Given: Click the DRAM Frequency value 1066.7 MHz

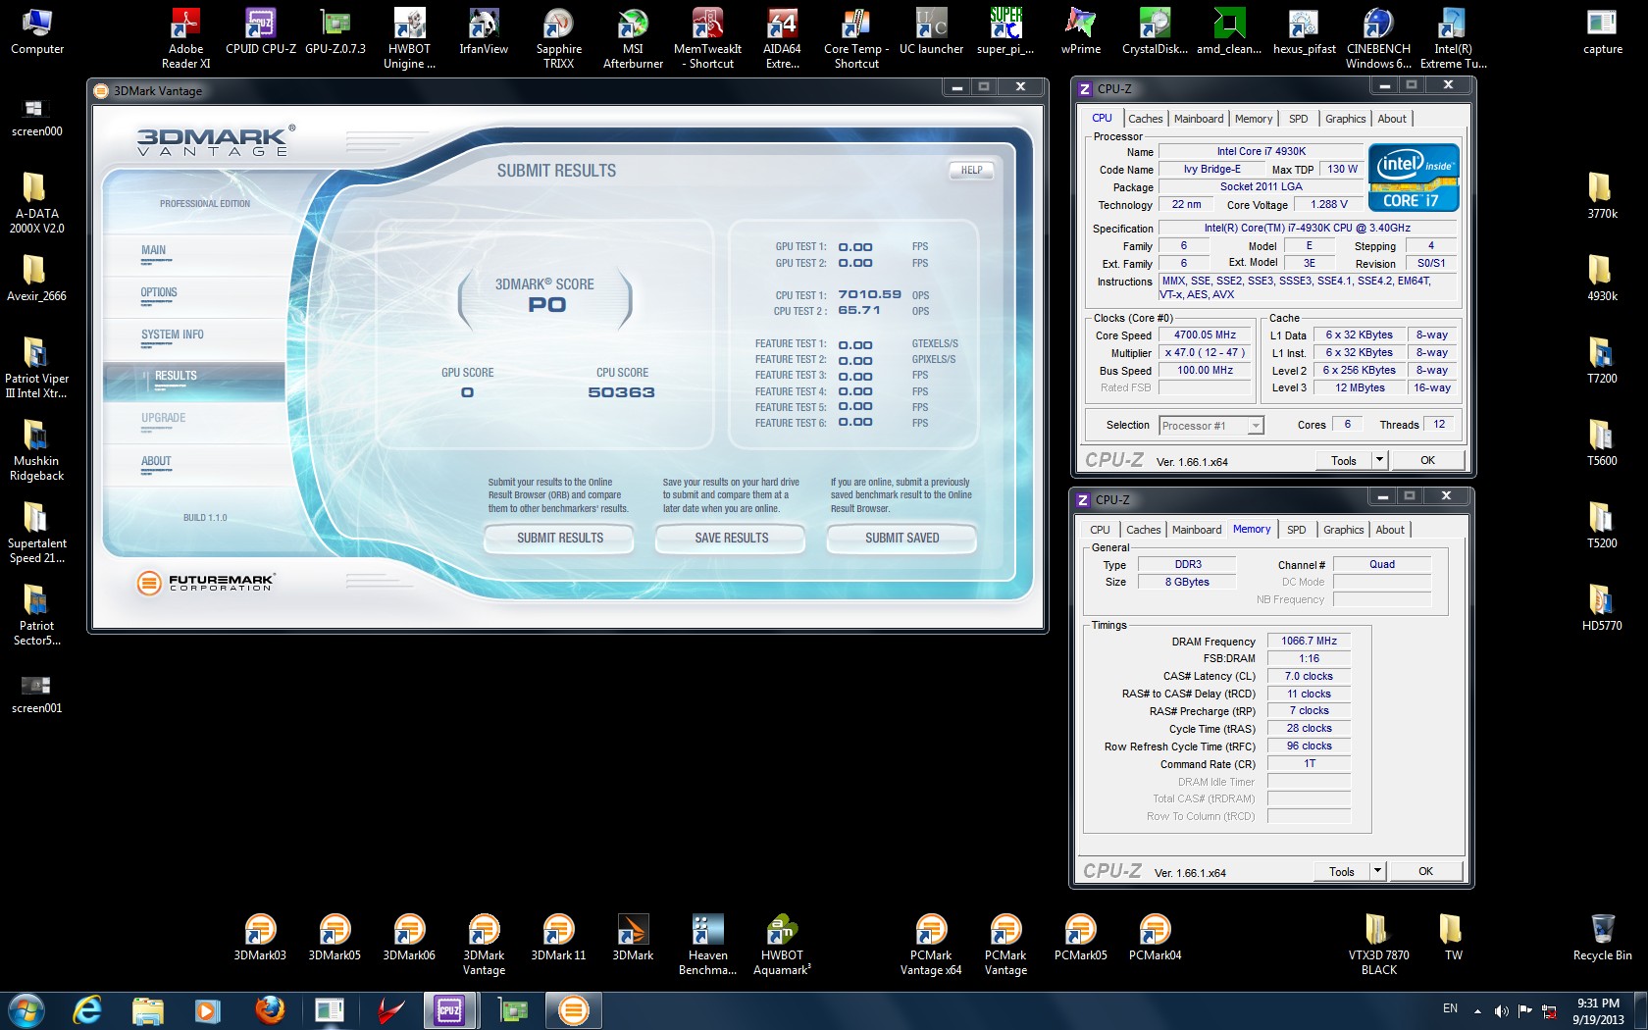Looking at the screenshot, I should point(1309,641).
